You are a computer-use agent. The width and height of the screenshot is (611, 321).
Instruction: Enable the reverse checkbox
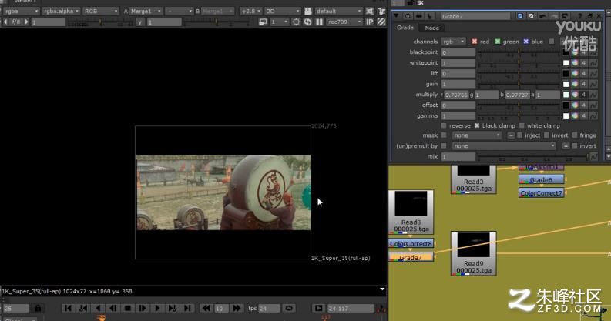(x=444, y=125)
